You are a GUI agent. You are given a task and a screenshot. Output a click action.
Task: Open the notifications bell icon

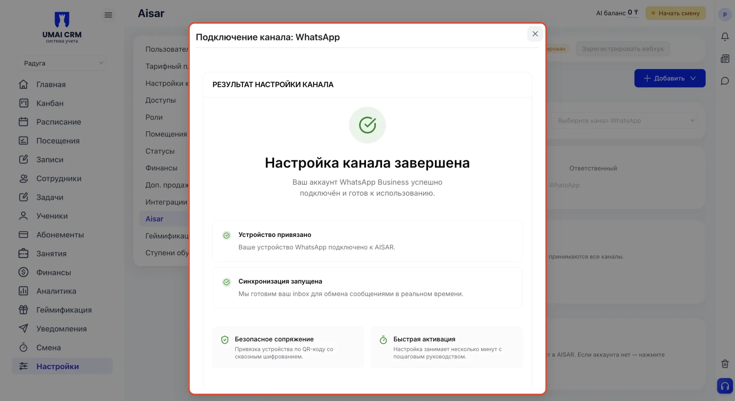725,37
